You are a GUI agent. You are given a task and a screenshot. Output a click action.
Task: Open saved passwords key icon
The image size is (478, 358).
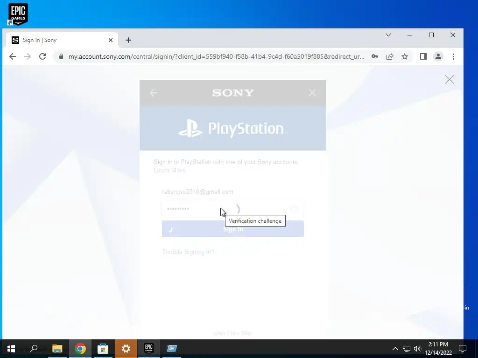(375, 56)
